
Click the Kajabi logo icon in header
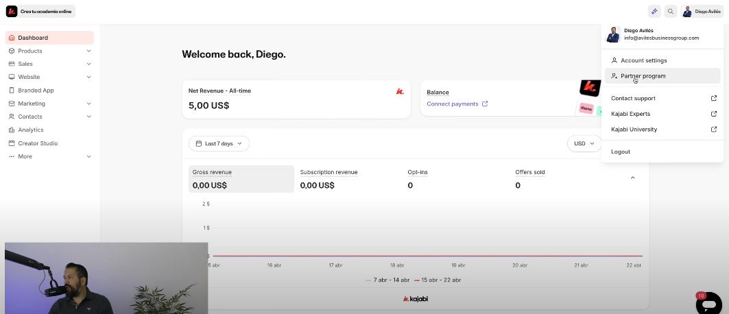(12, 11)
